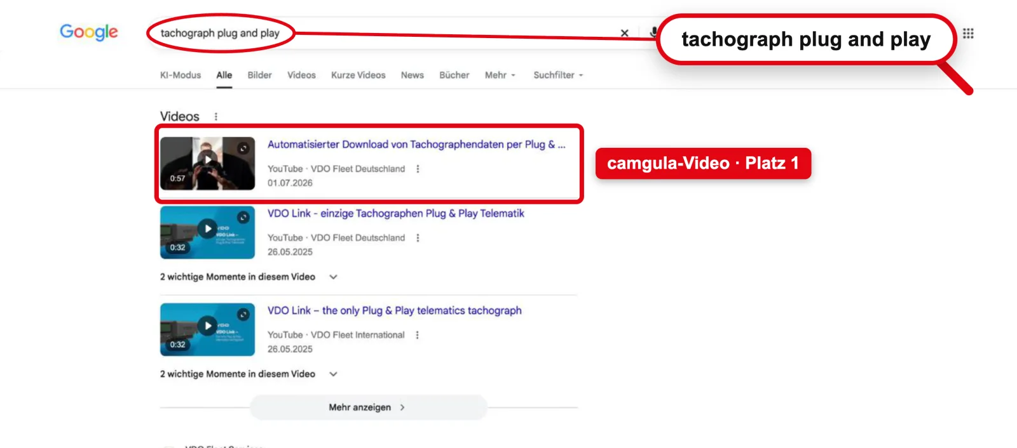Play the thumbnail of VDO Link einzige Tachographen video
This screenshot has width=1017, height=448.
(x=207, y=232)
